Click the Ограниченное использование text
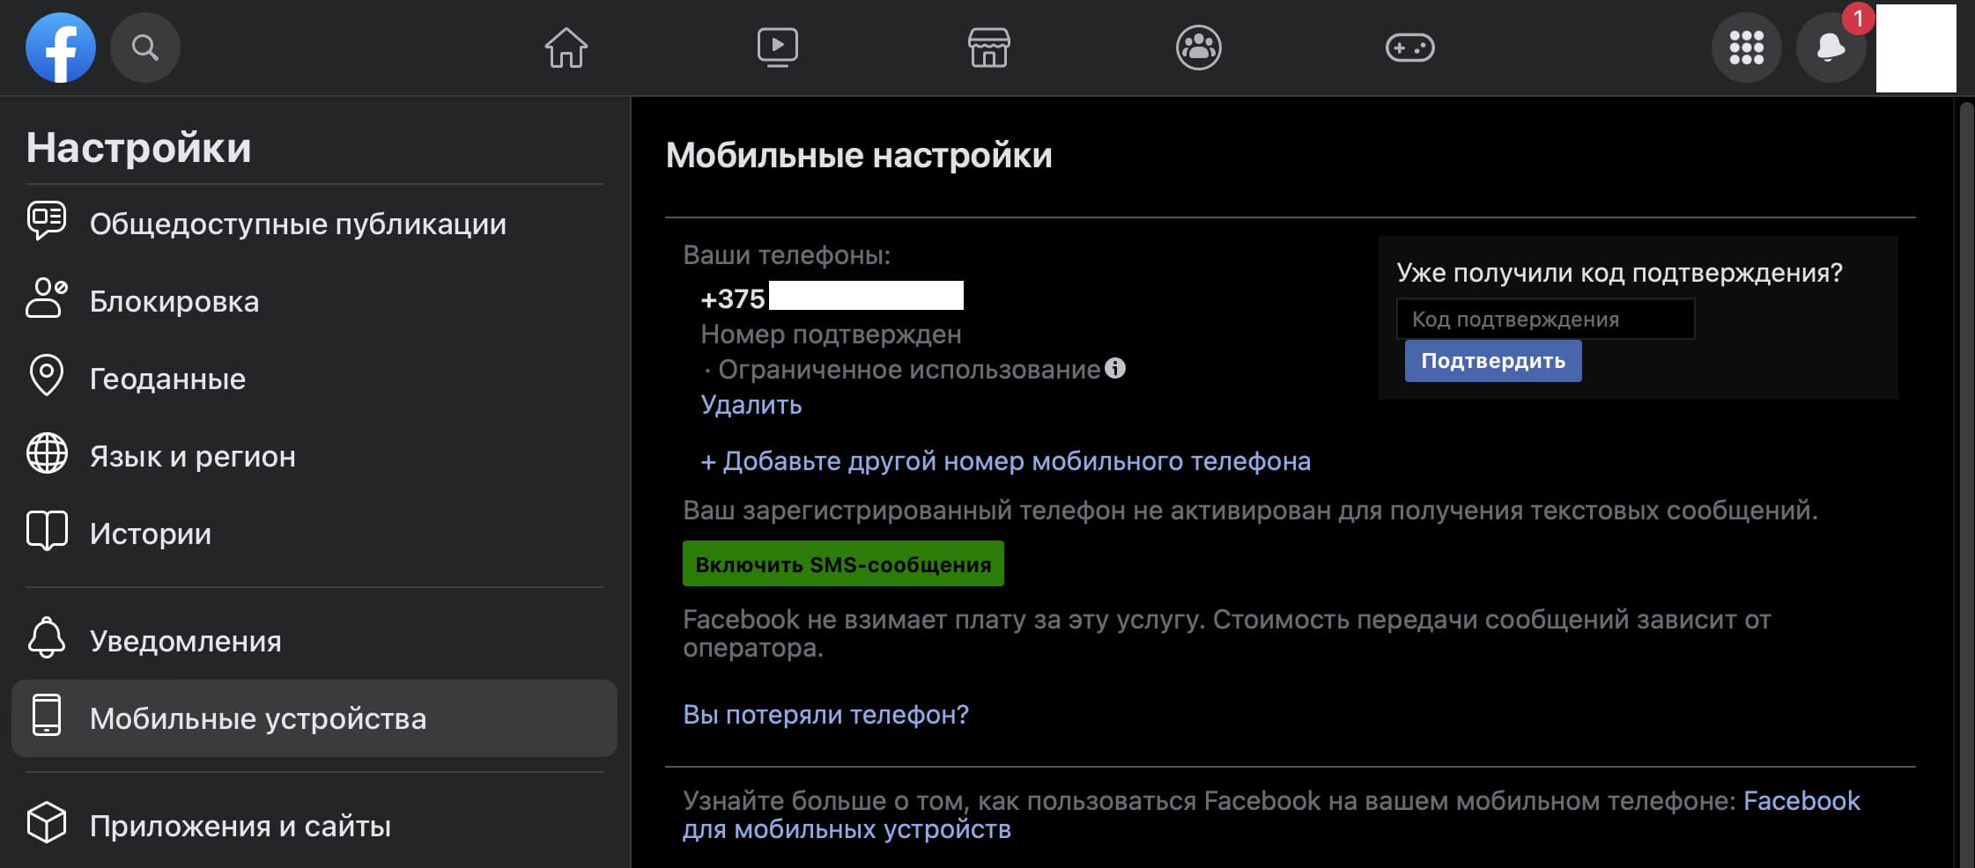The image size is (1975, 868). coord(909,370)
